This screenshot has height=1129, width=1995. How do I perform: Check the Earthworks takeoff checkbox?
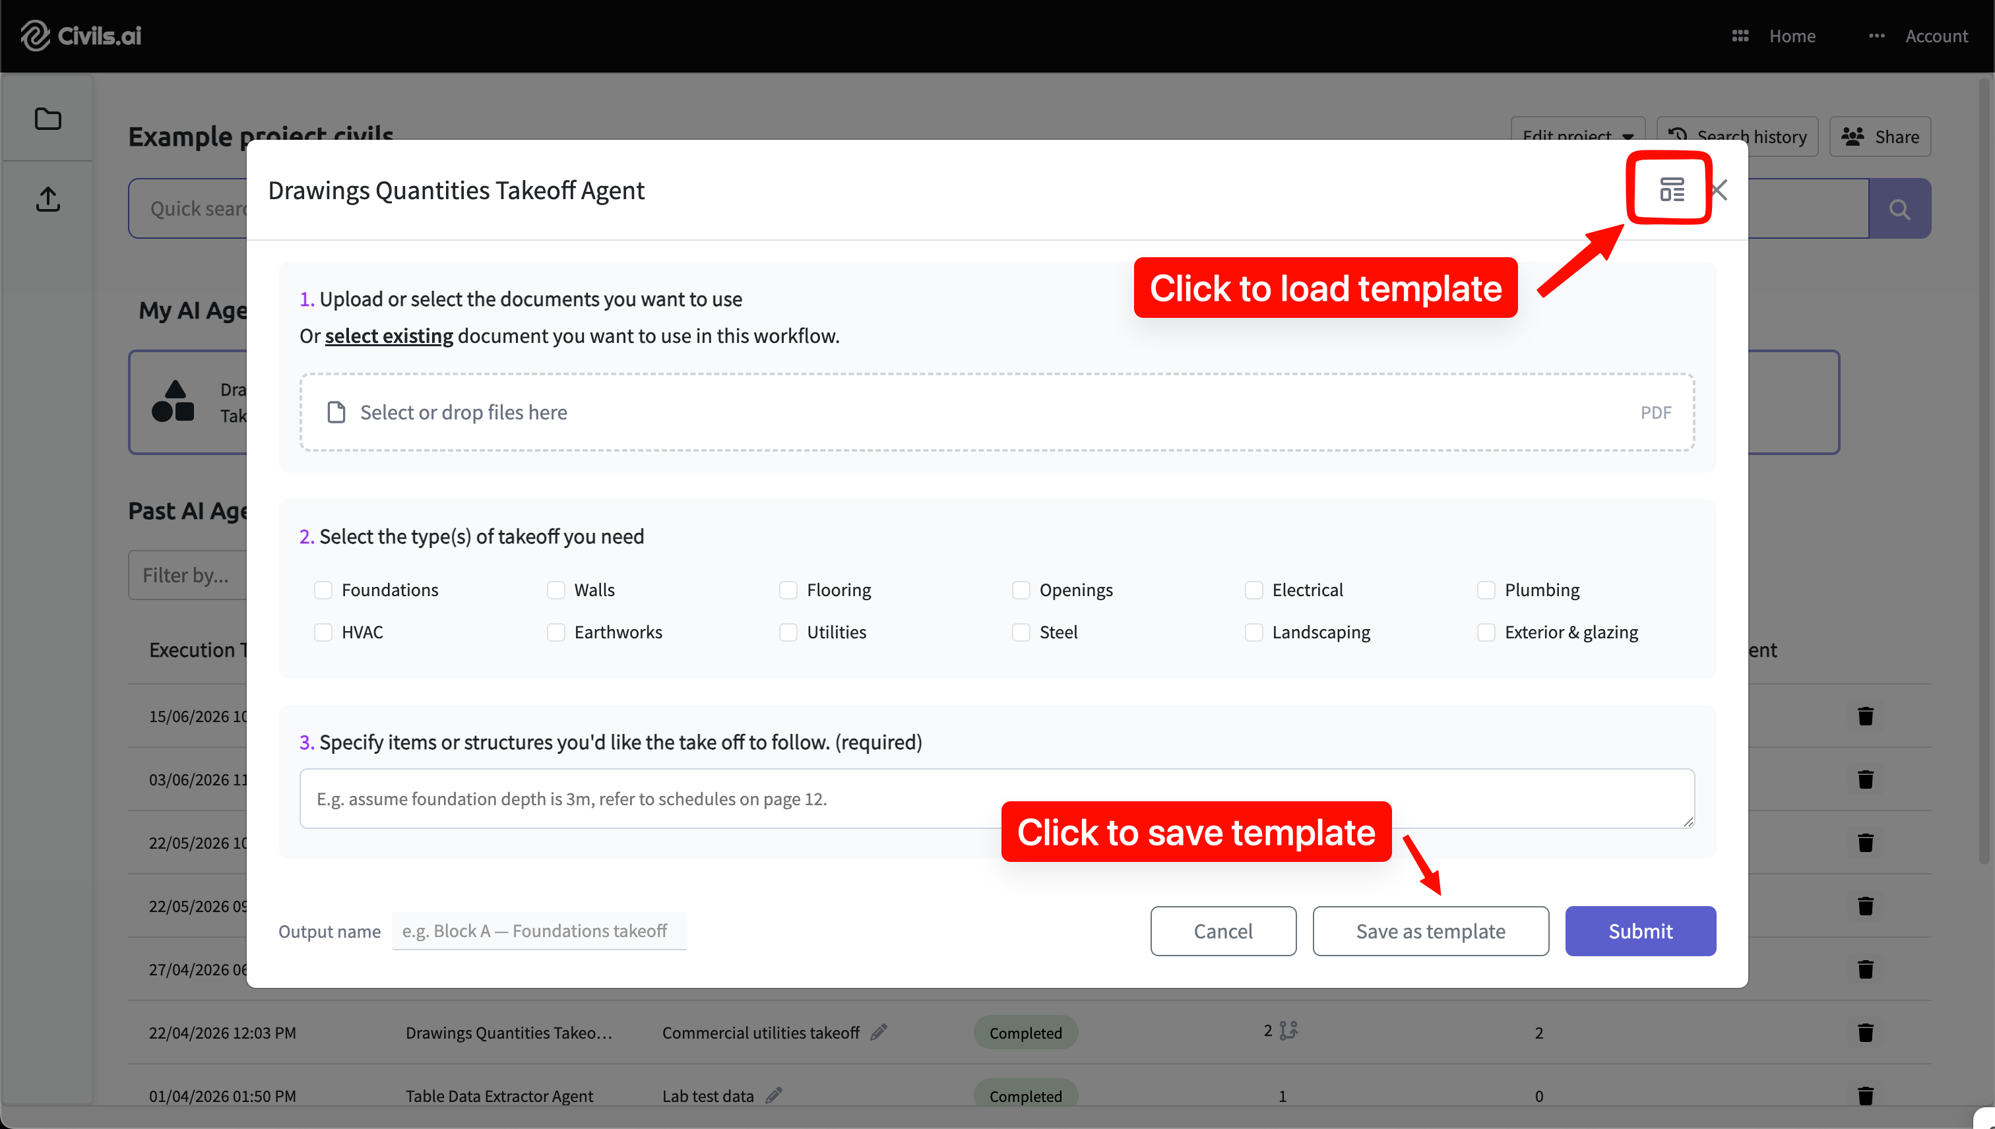(x=555, y=632)
